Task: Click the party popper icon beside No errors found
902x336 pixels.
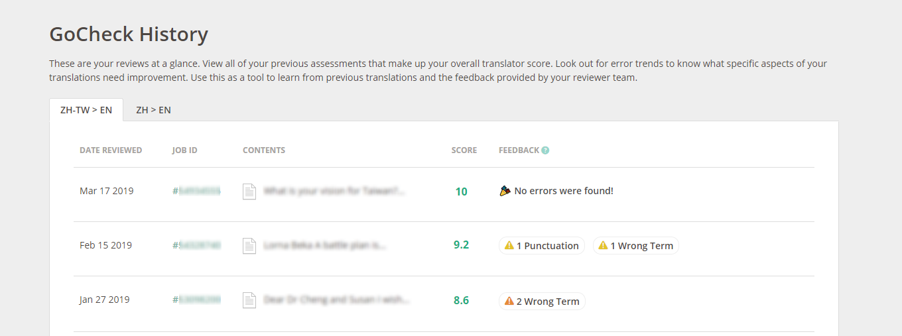Action: (505, 191)
